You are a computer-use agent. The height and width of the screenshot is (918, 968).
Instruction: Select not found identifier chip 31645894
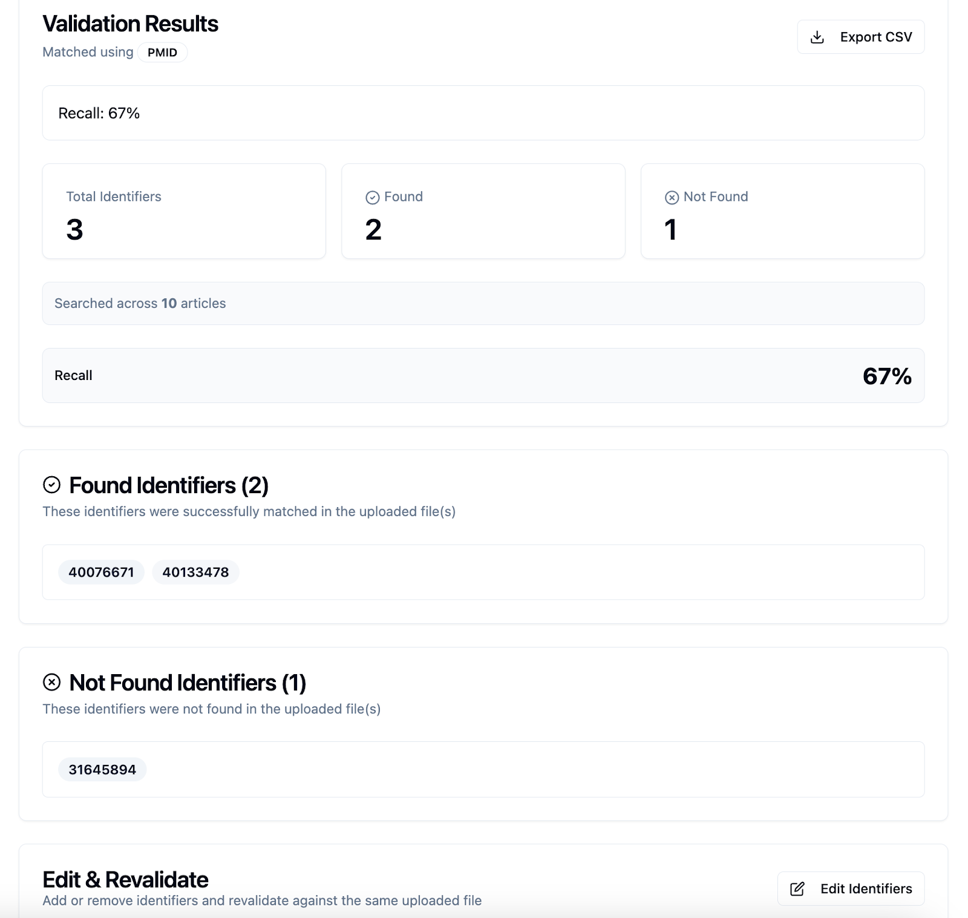coord(102,769)
